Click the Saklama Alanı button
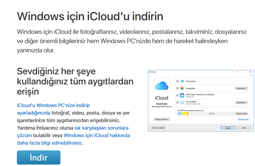The image size is (255, 166). (x=242, y=114)
